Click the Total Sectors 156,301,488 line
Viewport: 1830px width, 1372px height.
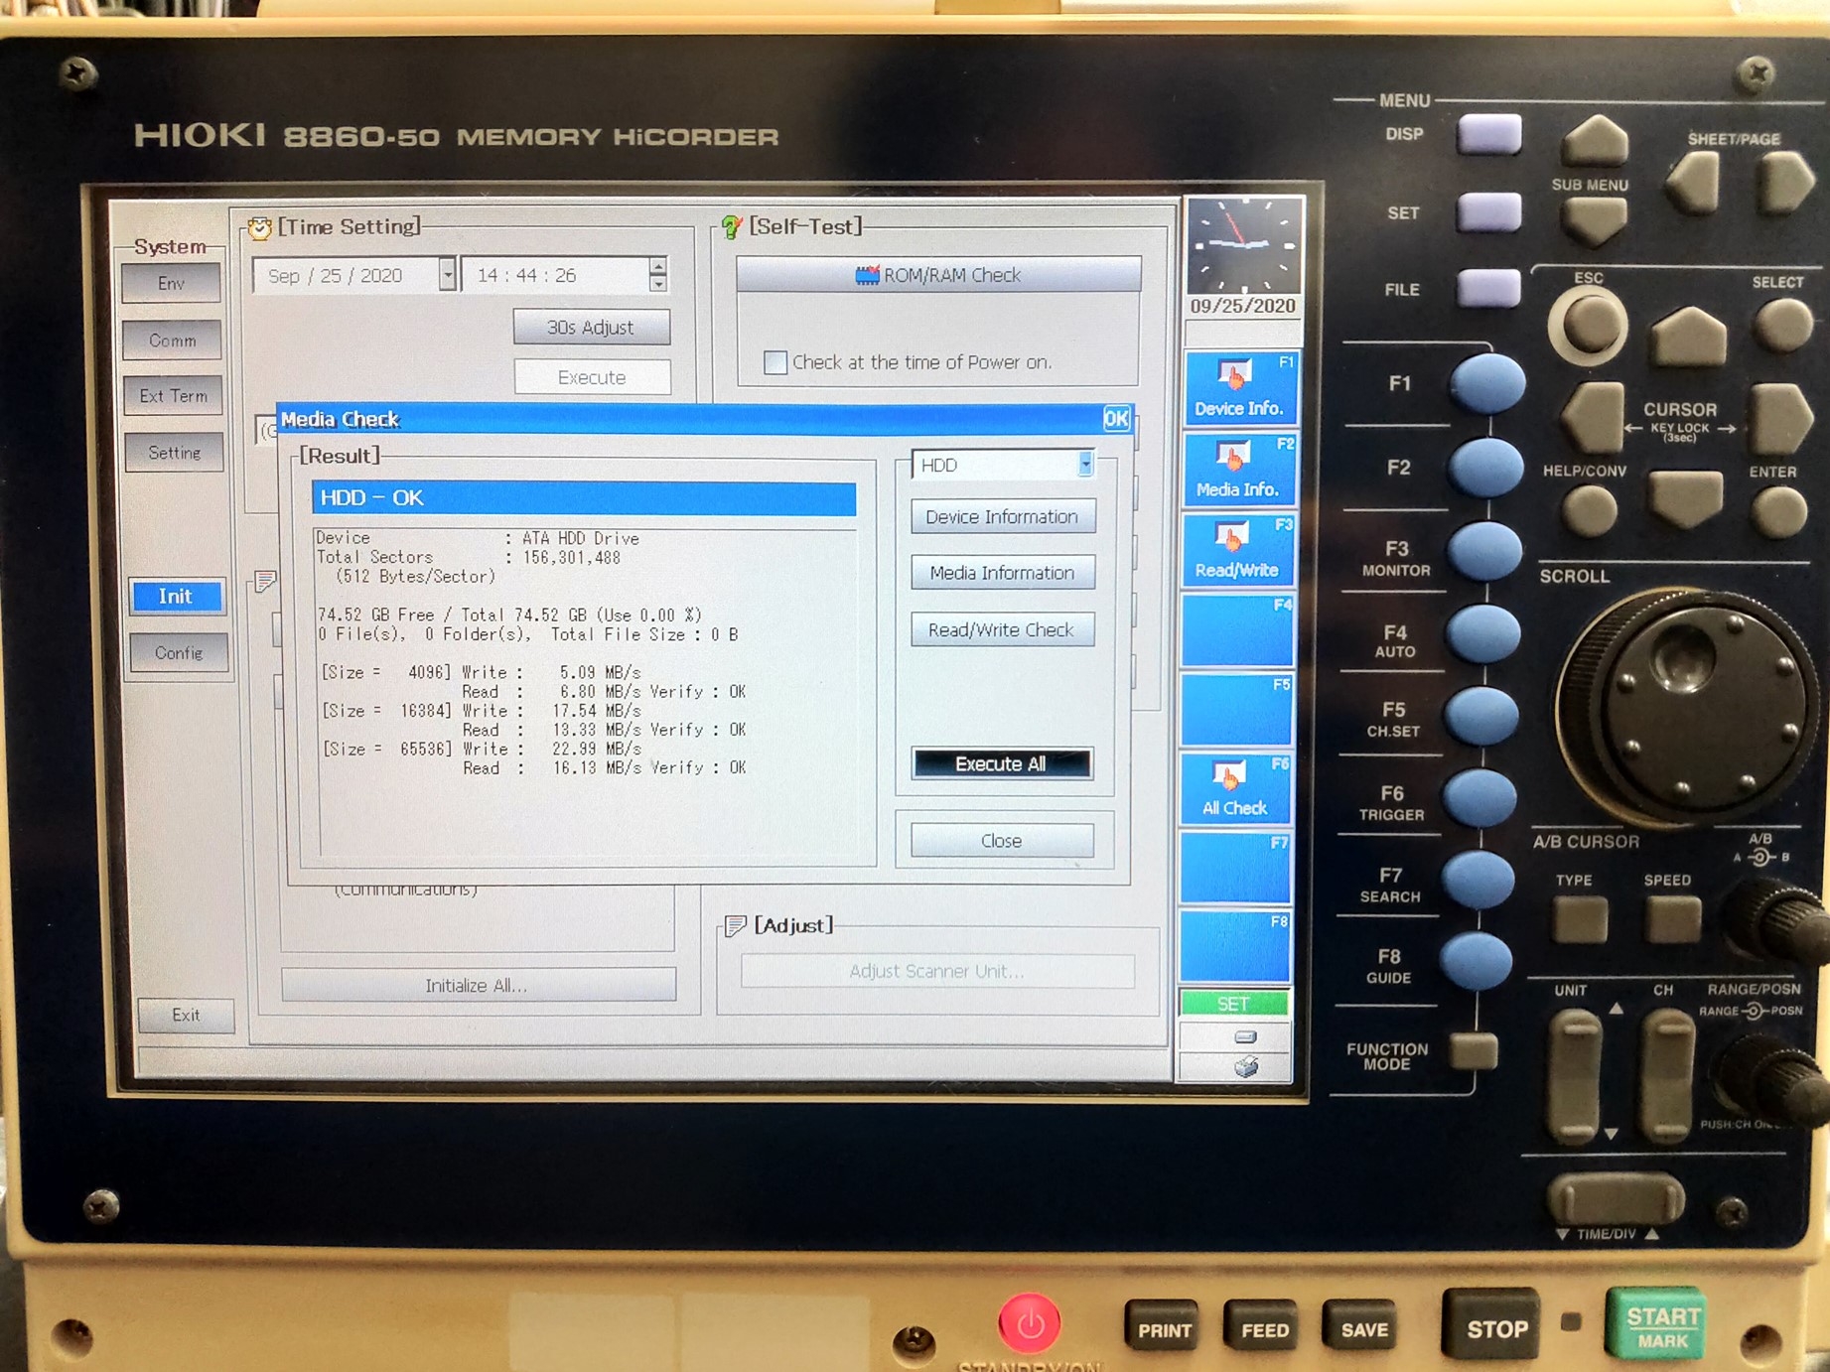tap(468, 558)
